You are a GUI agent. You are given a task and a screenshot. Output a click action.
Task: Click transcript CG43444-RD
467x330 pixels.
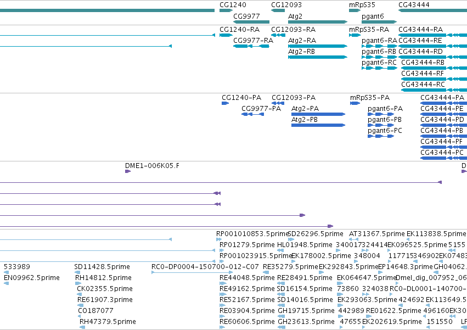pyautogui.click(x=433, y=57)
